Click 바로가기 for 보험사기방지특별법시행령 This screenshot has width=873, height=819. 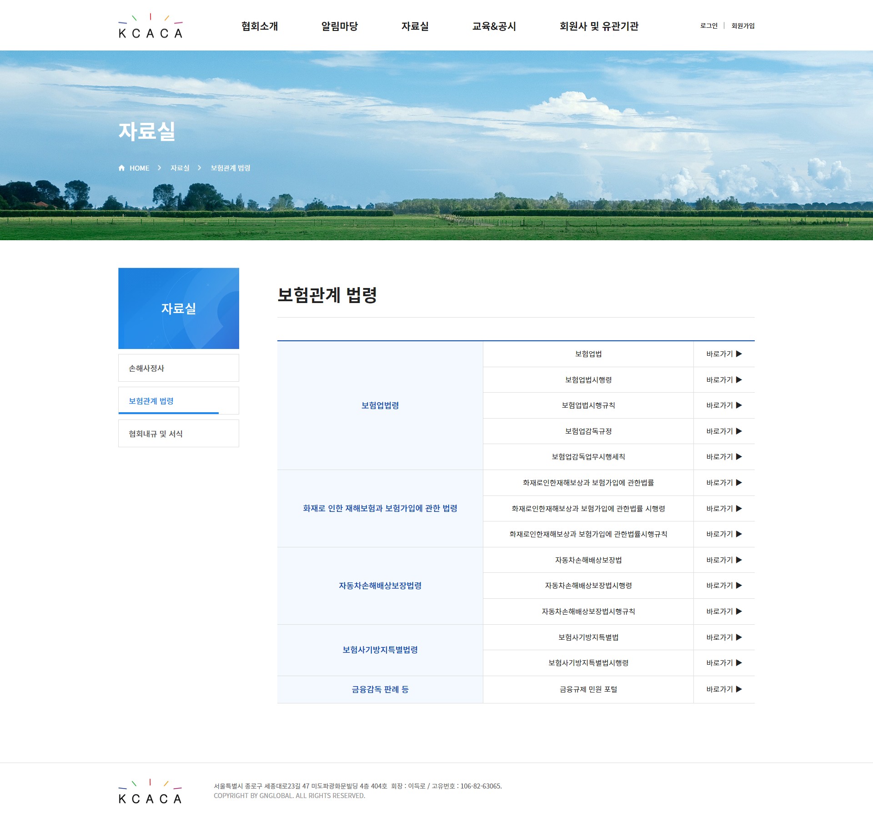(x=724, y=663)
